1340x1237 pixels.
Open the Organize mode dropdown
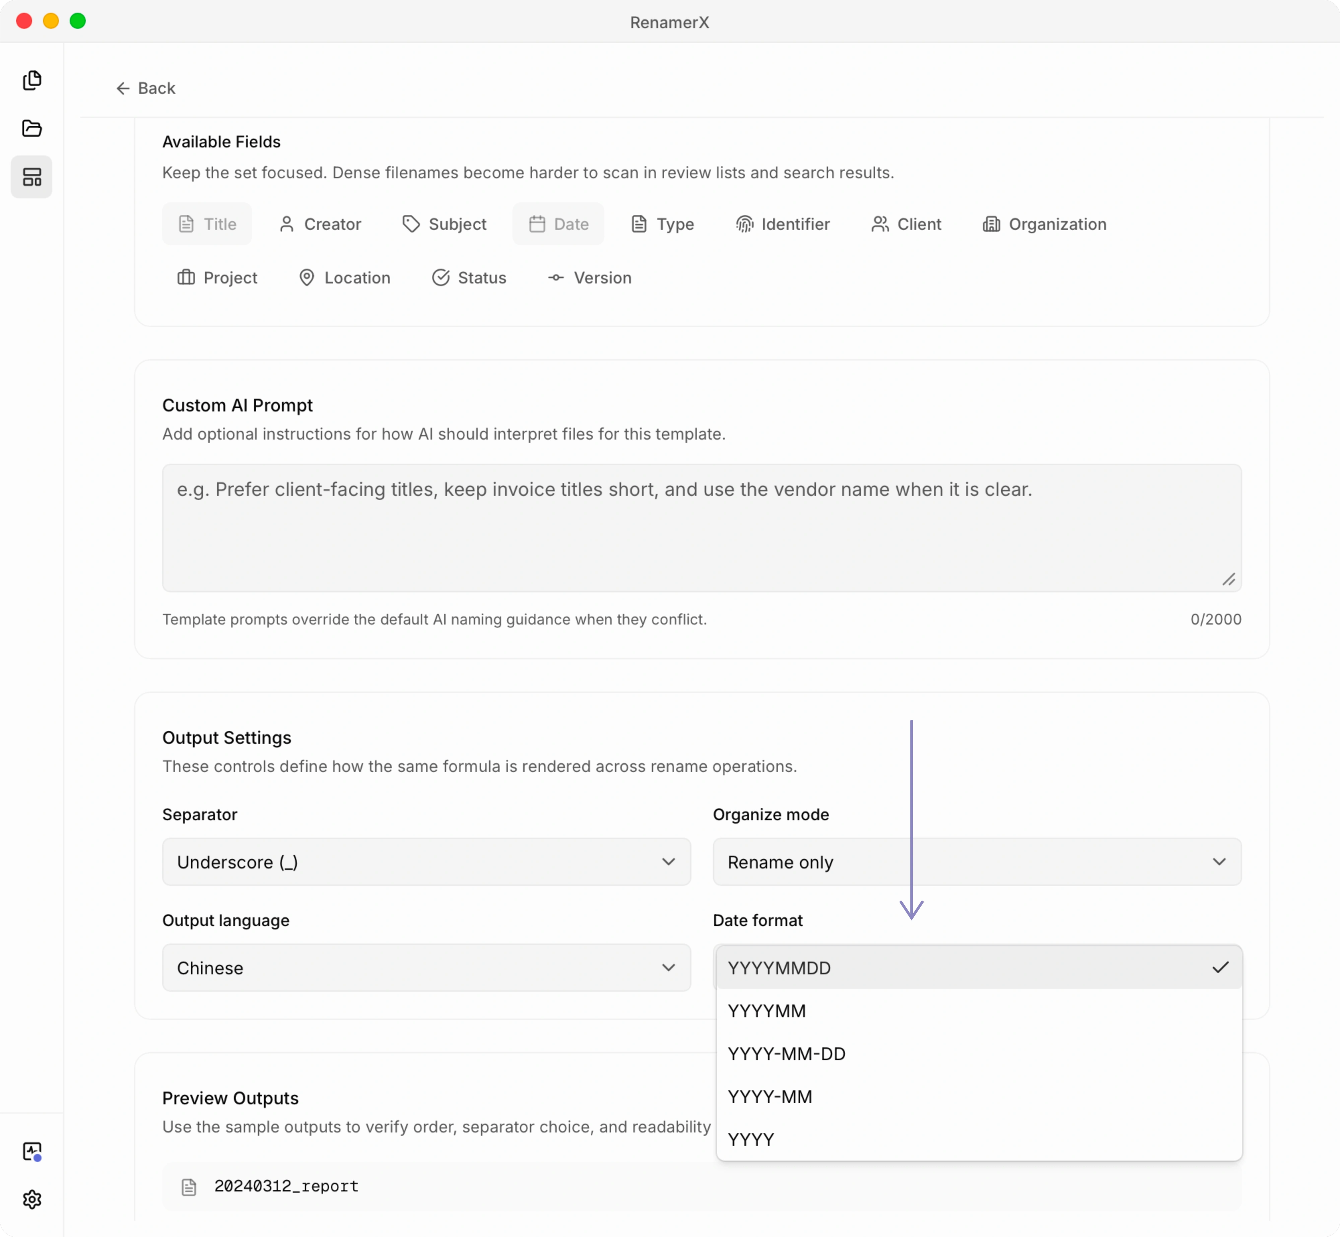(x=977, y=861)
